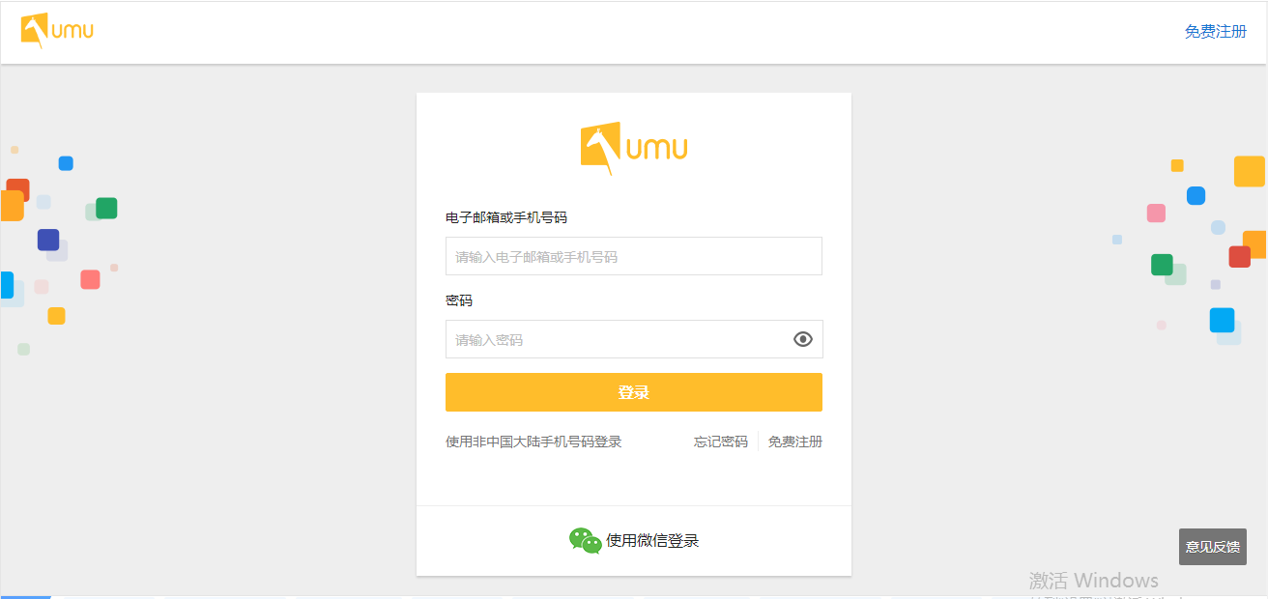
Task: Click the 电子邮箱或手机号码 field label
Action: (506, 217)
